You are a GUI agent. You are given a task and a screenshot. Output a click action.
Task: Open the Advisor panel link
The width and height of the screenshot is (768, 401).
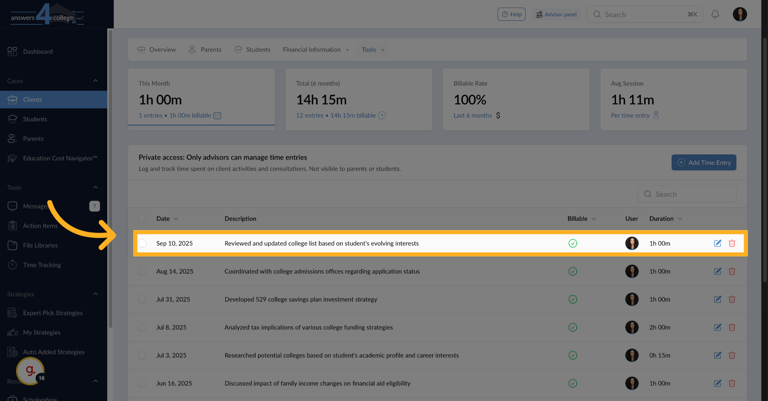[x=556, y=14]
